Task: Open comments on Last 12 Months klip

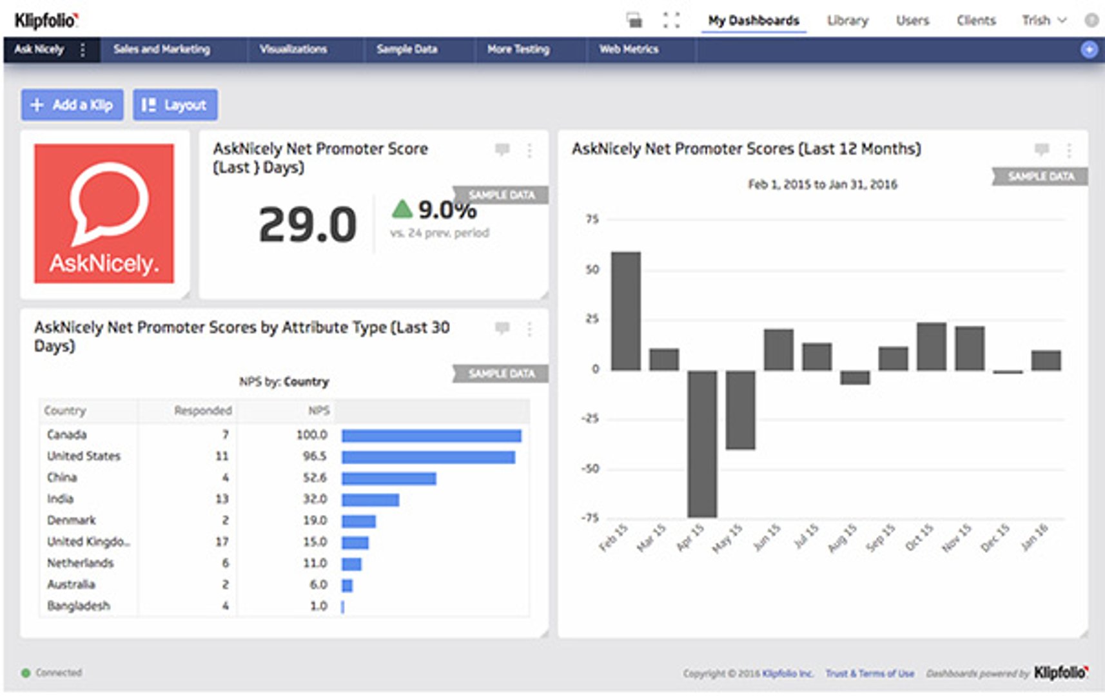Action: point(1042,150)
